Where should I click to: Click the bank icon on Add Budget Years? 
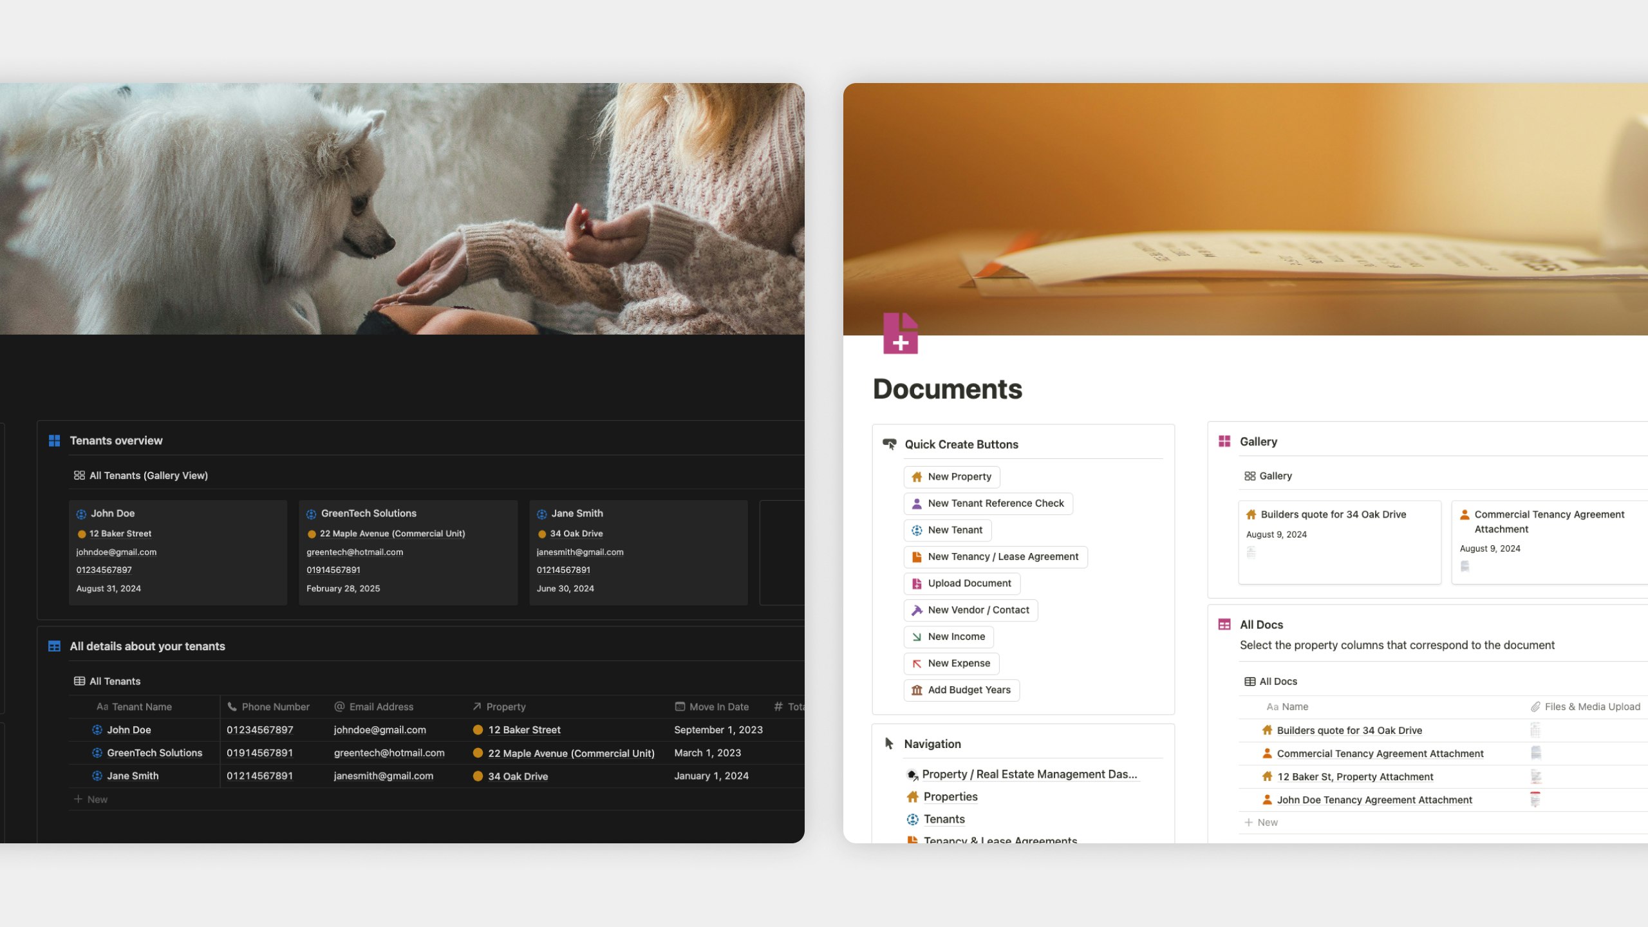tap(915, 689)
